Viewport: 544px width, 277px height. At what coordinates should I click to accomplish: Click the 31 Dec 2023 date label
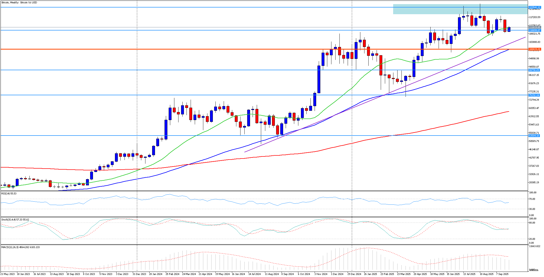[139, 274]
